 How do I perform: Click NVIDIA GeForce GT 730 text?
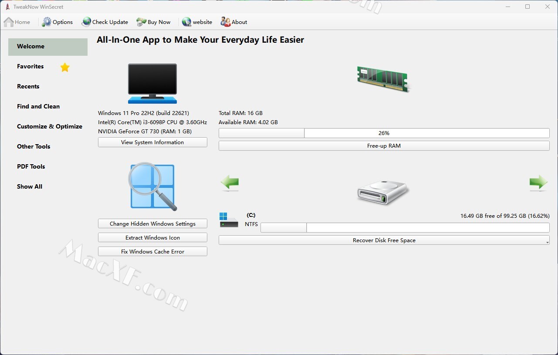click(145, 132)
